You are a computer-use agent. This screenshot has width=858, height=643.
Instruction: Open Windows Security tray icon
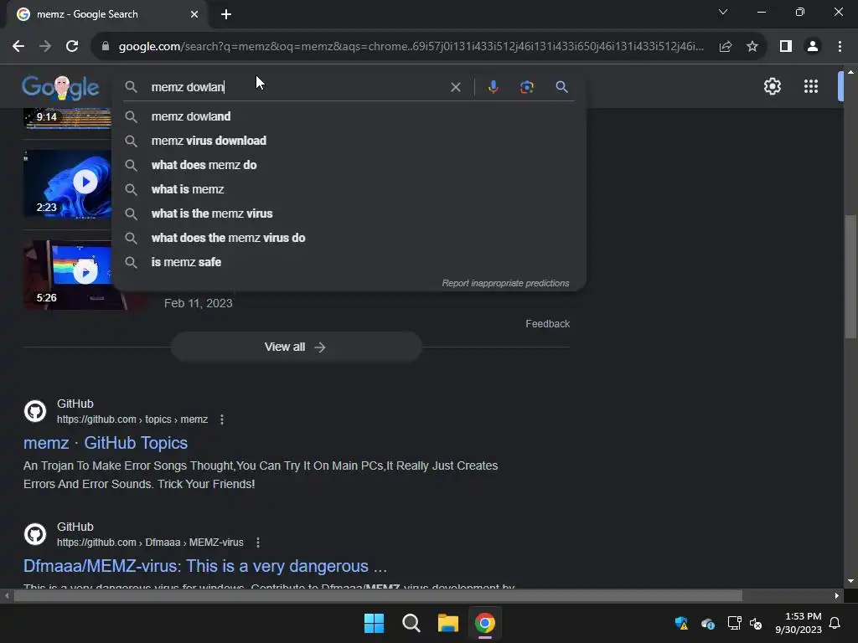coord(681,623)
